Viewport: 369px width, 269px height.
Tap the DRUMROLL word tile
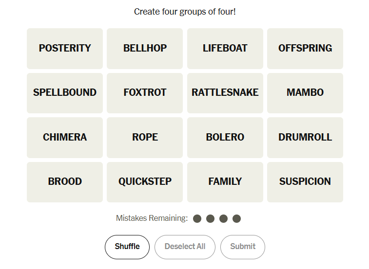pyautogui.click(x=305, y=137)
